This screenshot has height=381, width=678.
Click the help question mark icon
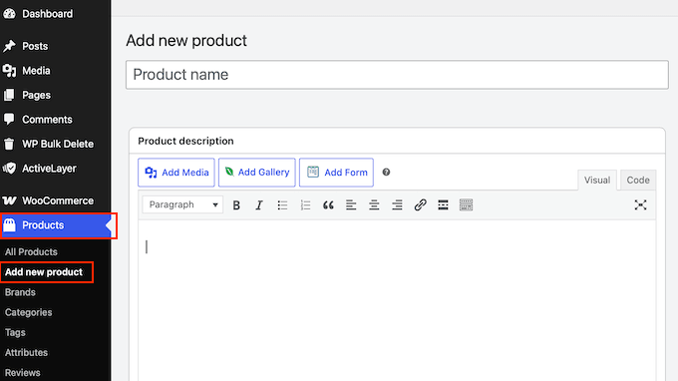tap(386, 173)
